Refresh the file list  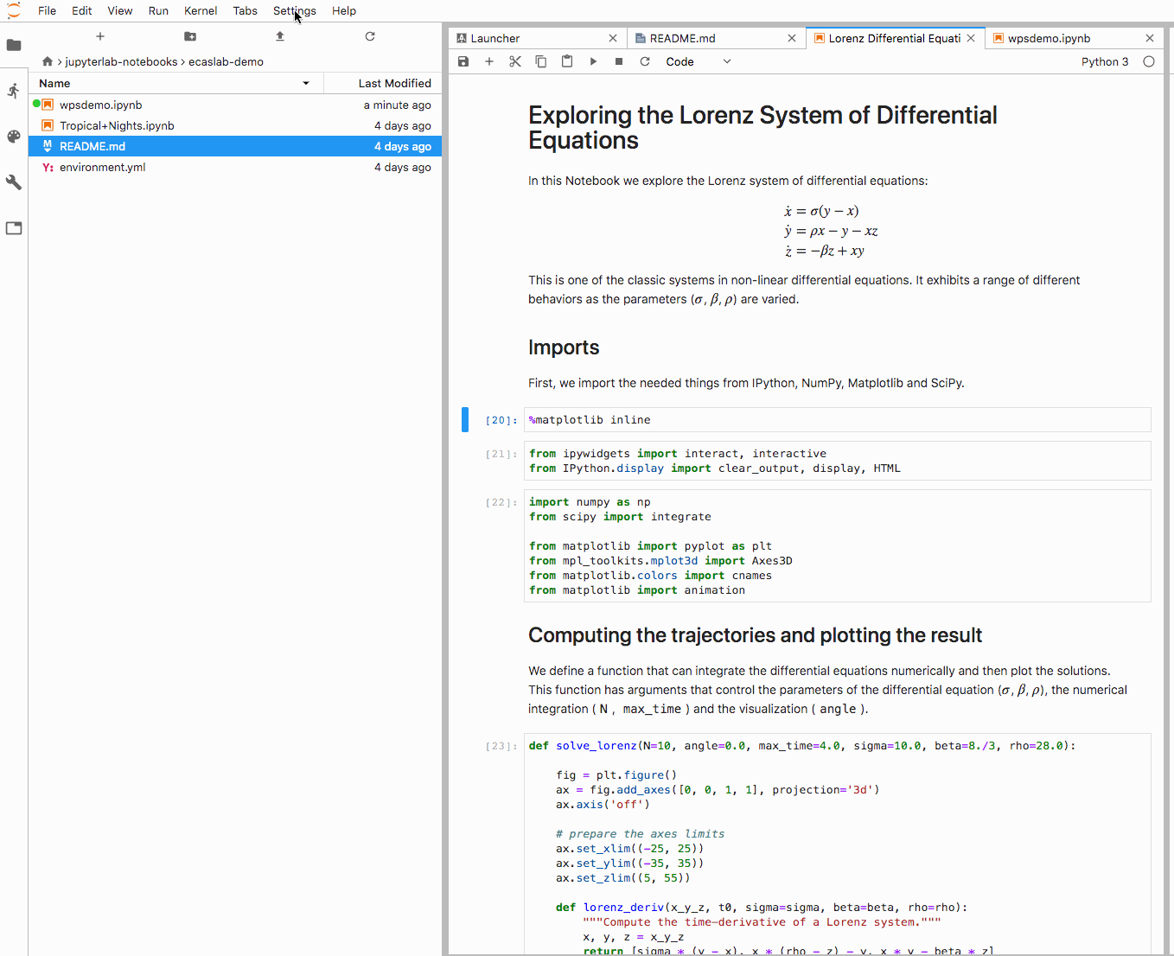370,36
